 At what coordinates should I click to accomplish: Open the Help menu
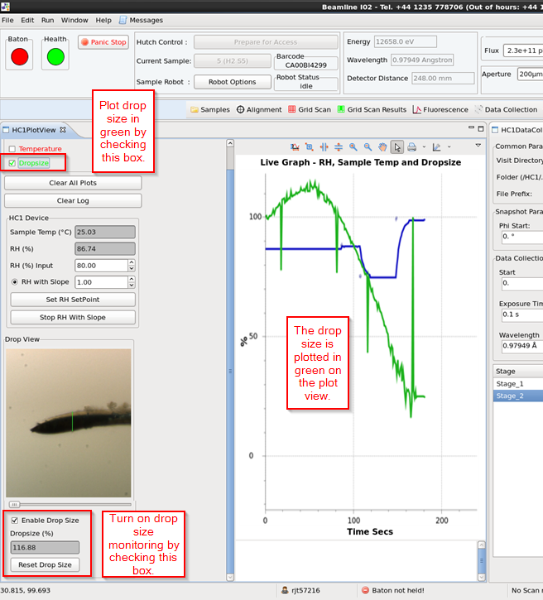point(103,21)
